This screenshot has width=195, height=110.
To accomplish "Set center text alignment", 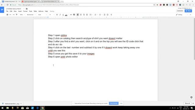I will coord(81,15).
